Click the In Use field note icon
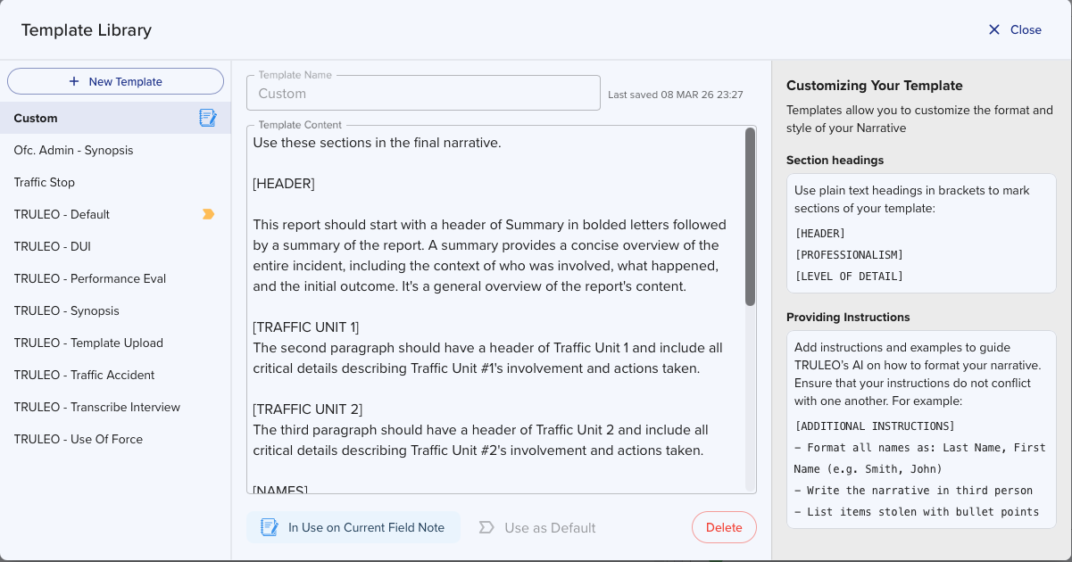The width and height of the screenshot is (1072, 562). tap(270, 527)
